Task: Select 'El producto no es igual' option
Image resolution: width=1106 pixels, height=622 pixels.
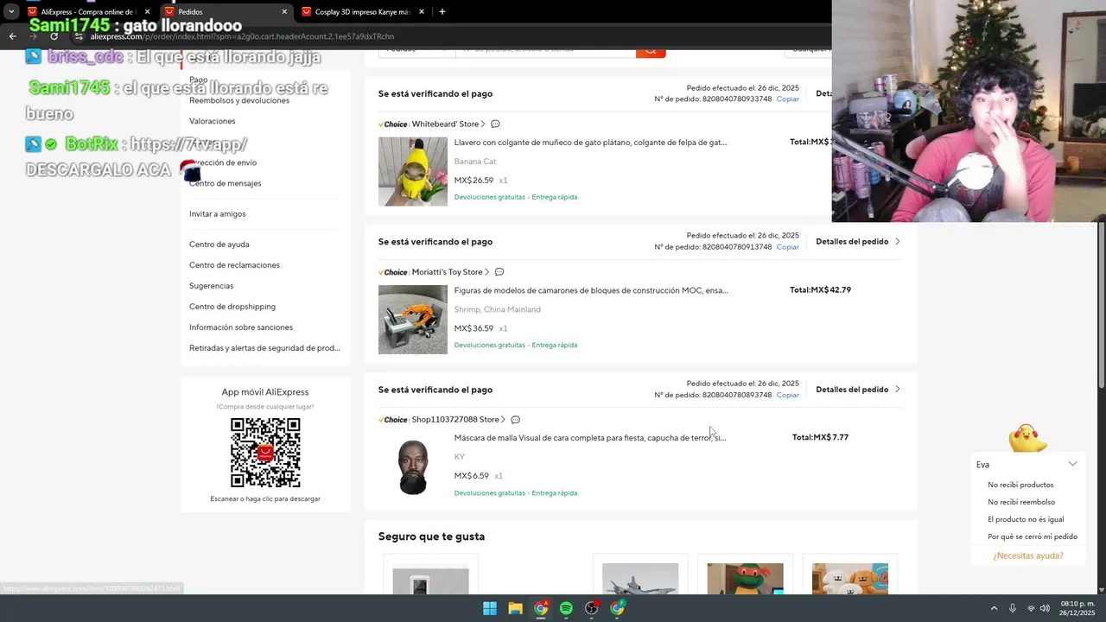Action: pos(1026,519)
